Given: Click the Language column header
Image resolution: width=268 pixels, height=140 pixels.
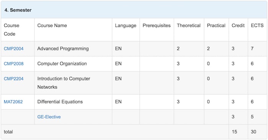Looking at the screenshot, I should coord(126,26).
